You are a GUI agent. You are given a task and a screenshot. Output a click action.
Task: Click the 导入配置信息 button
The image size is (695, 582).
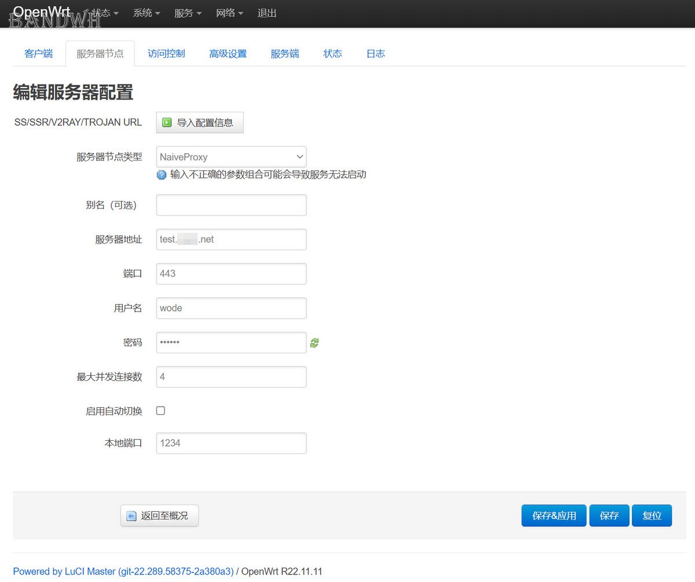(200, 122)
